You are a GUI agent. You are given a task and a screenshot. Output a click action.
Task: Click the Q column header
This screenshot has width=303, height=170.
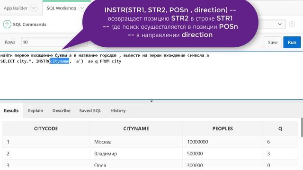point(280,128)
